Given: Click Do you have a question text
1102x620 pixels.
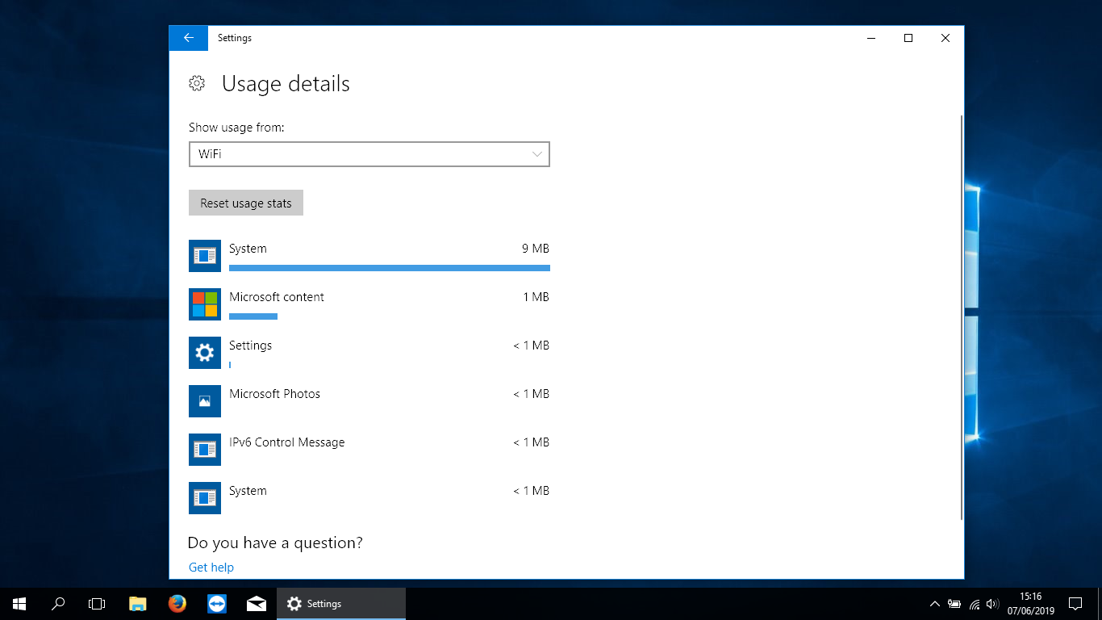Looking at the screenshot, I should 275,542.
